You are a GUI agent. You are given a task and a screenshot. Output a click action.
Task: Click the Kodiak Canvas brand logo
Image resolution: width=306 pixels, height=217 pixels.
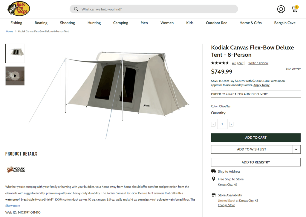tap(16, 169)
